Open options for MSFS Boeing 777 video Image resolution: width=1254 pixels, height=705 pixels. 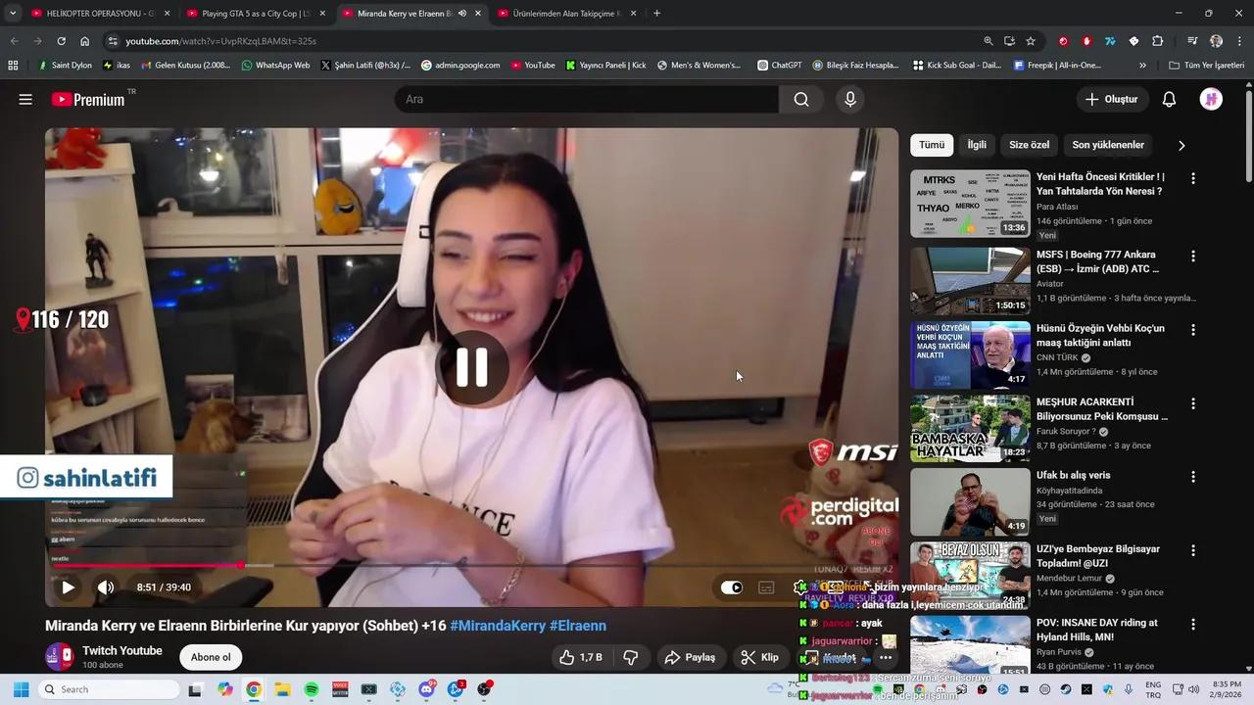point(1193,256)
